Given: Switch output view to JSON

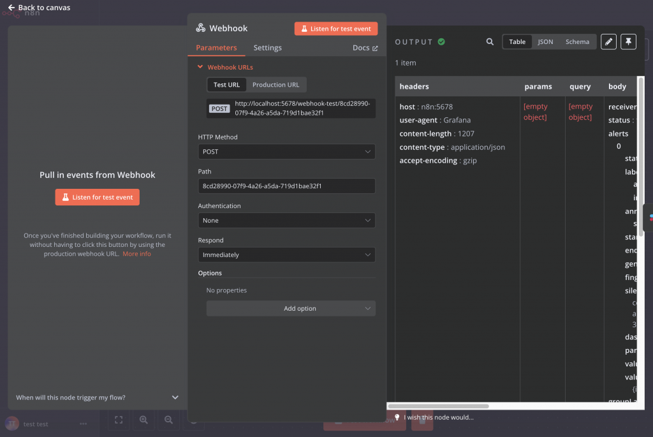Looking at the screenshot, I should point(545,41).
